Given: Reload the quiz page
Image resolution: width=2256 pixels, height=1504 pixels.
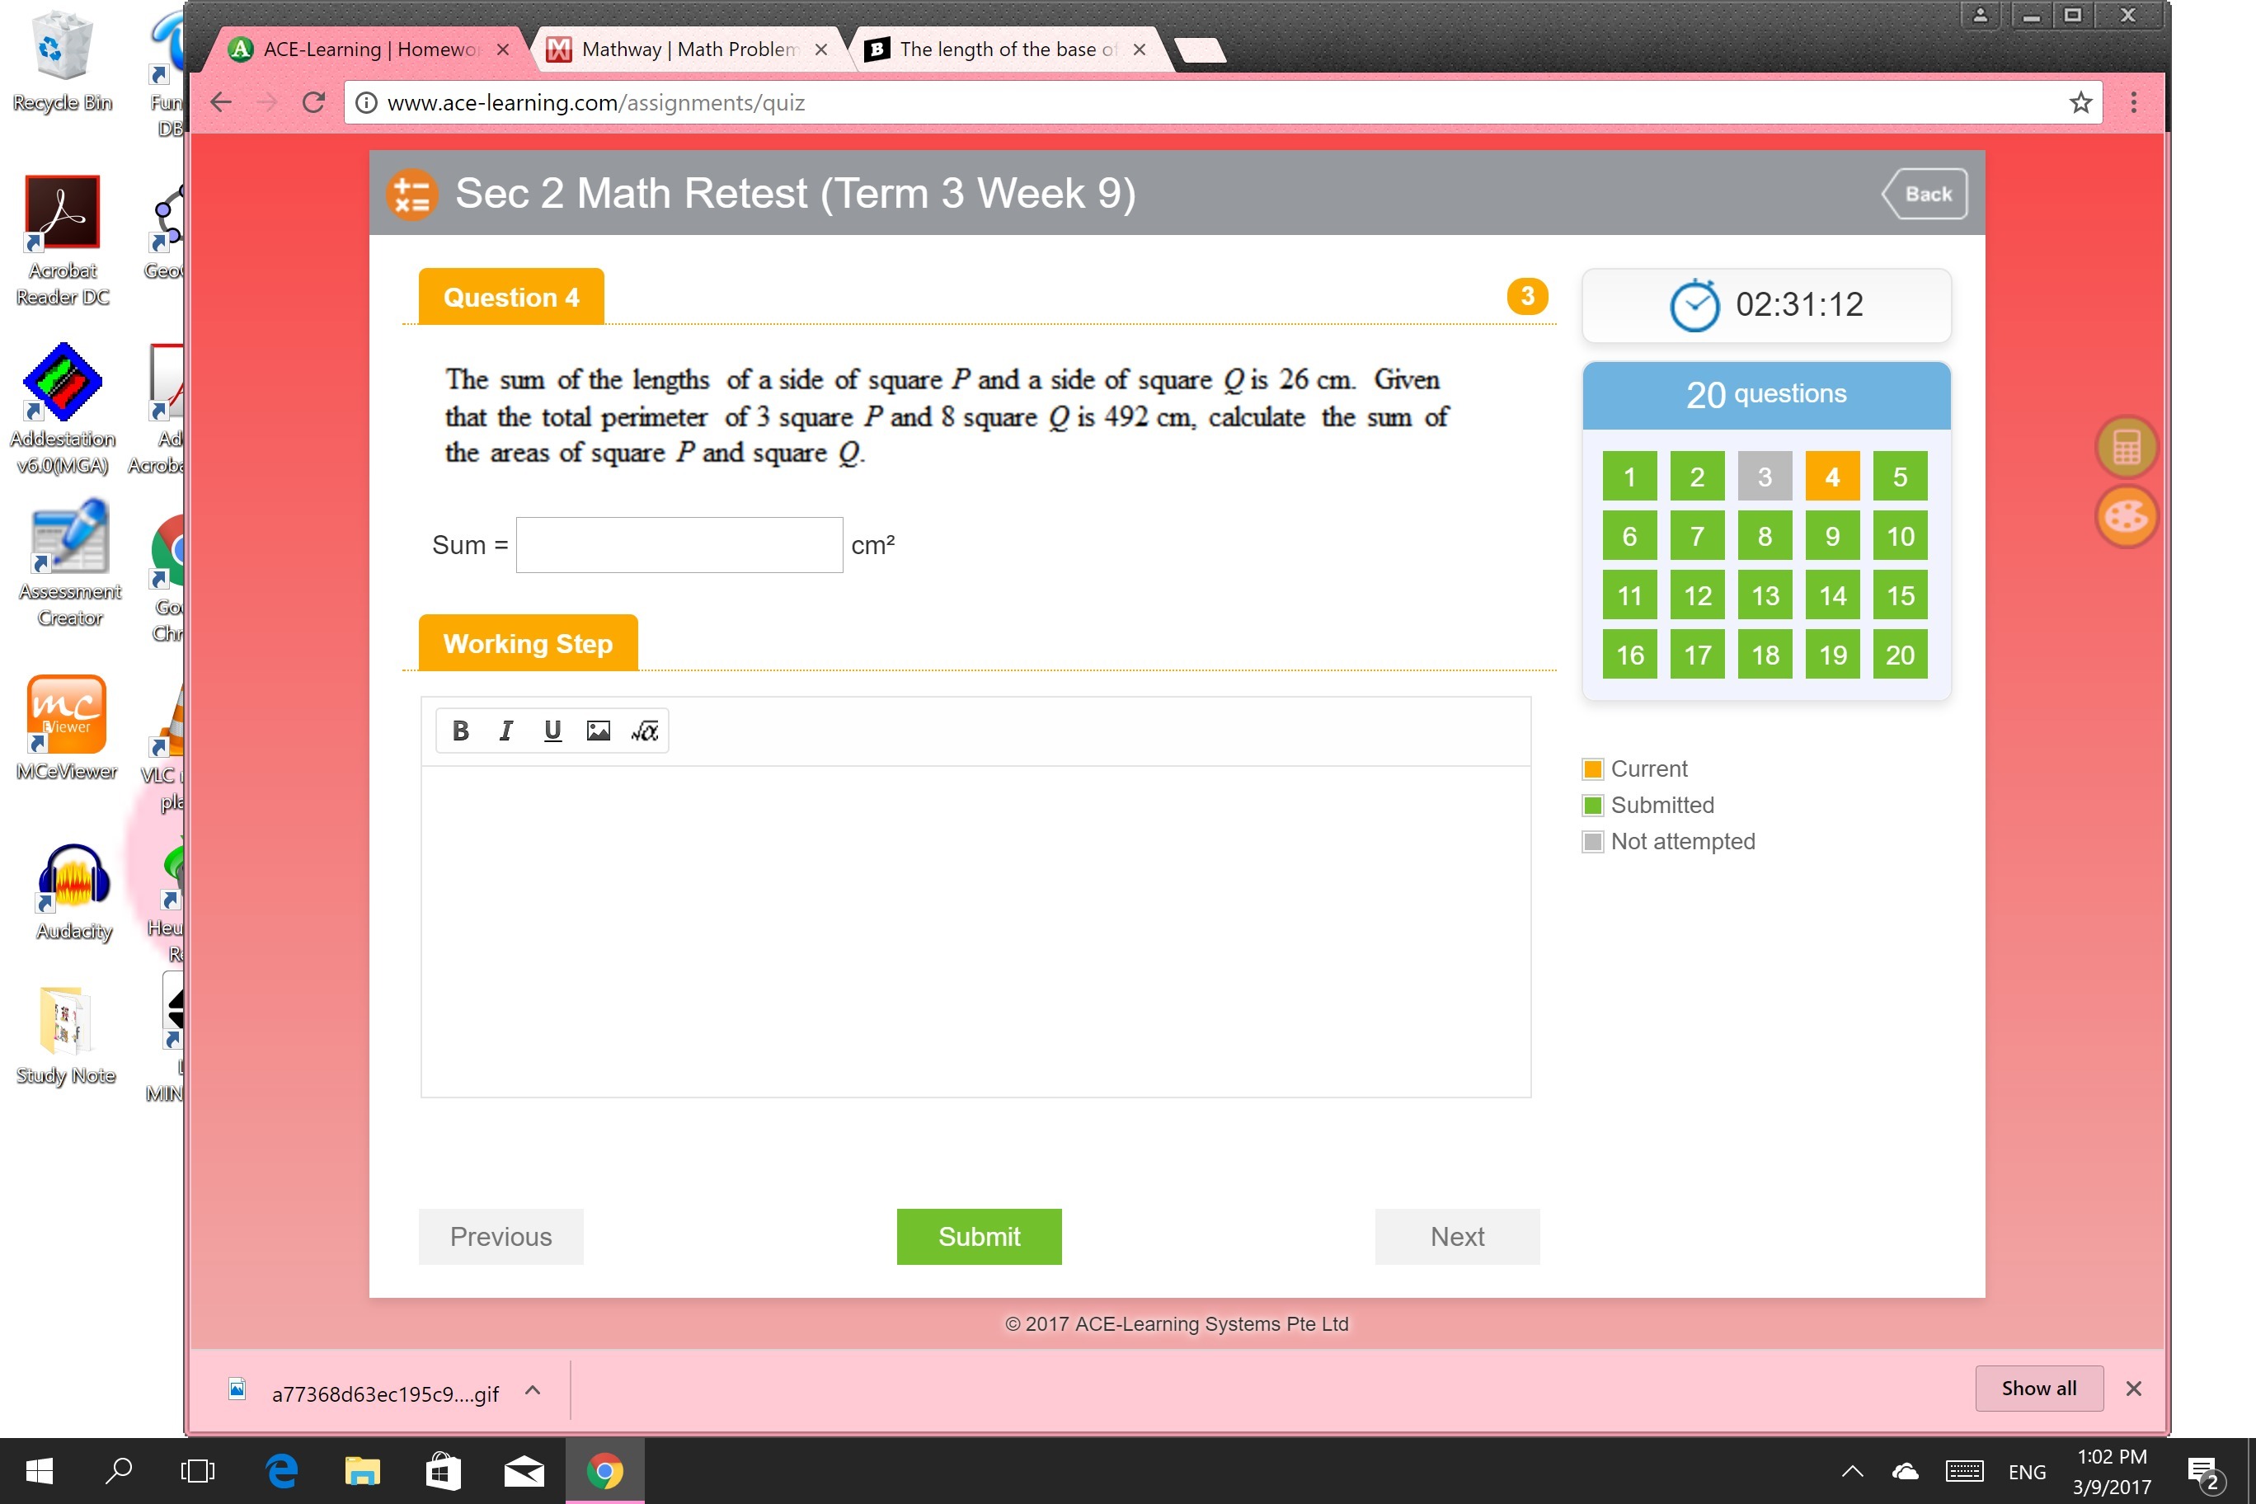Looking at the screenshot, I should tap(313, 102).
